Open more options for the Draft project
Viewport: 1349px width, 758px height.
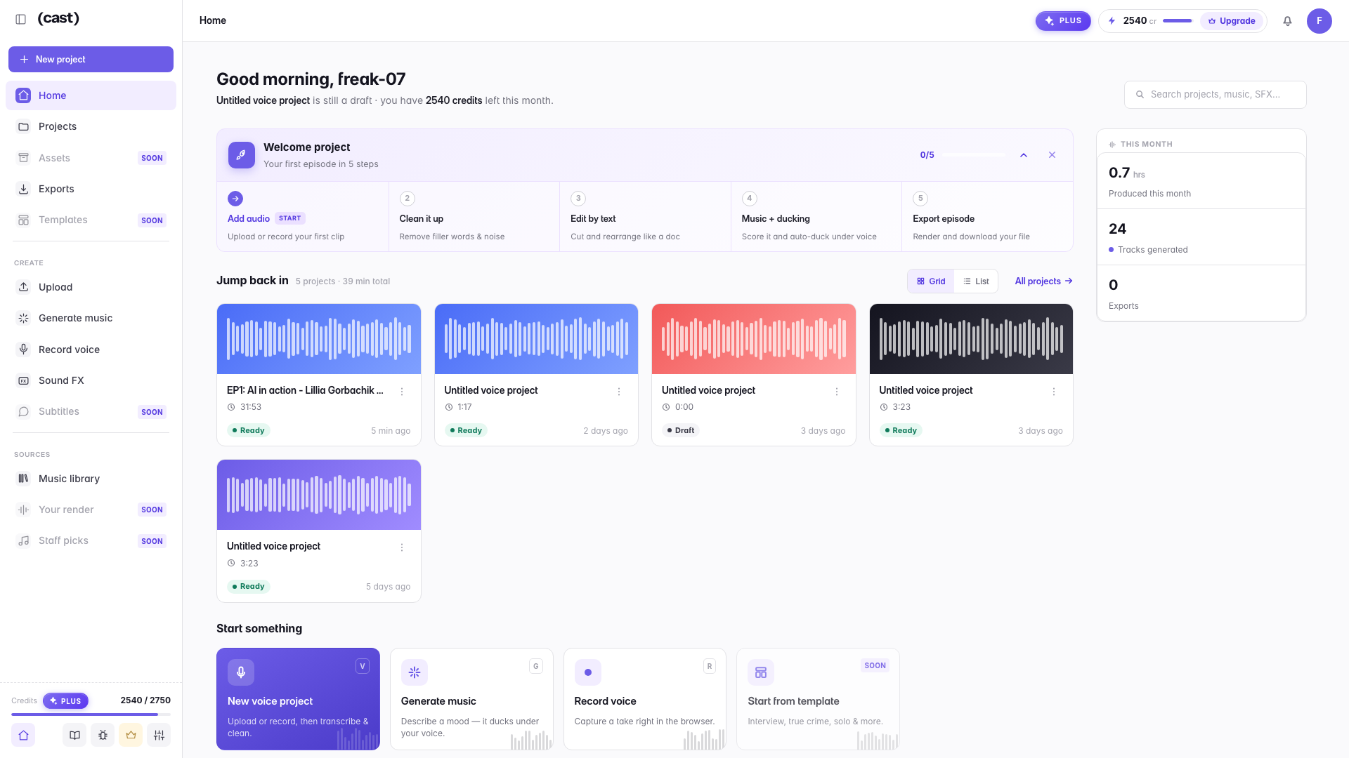(x=837, y=392)
